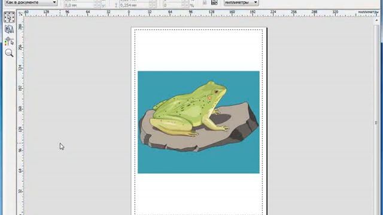Click the ruler origin box at rulers' corner
Image resolution: width=383 pixels, height=215 pixels.
(x=20, y=14)
